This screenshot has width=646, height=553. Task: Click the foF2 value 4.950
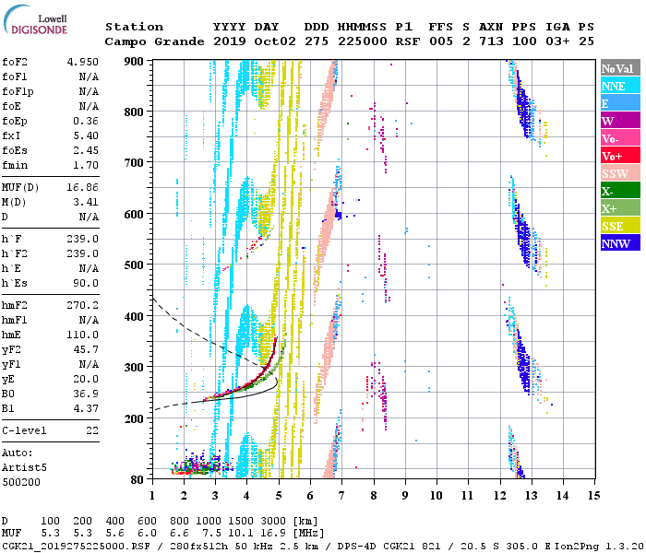(83, 62)
